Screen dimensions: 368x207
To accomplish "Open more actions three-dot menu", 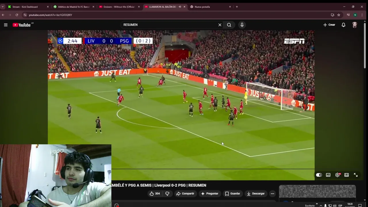I will click(x=272, y=193).
